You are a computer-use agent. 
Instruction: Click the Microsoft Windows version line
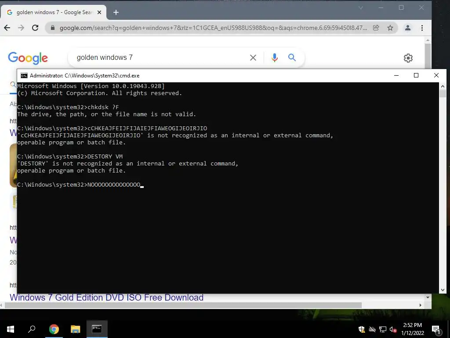point(91,86)
